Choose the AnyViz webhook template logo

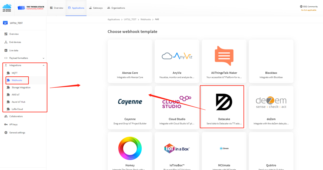177,56
